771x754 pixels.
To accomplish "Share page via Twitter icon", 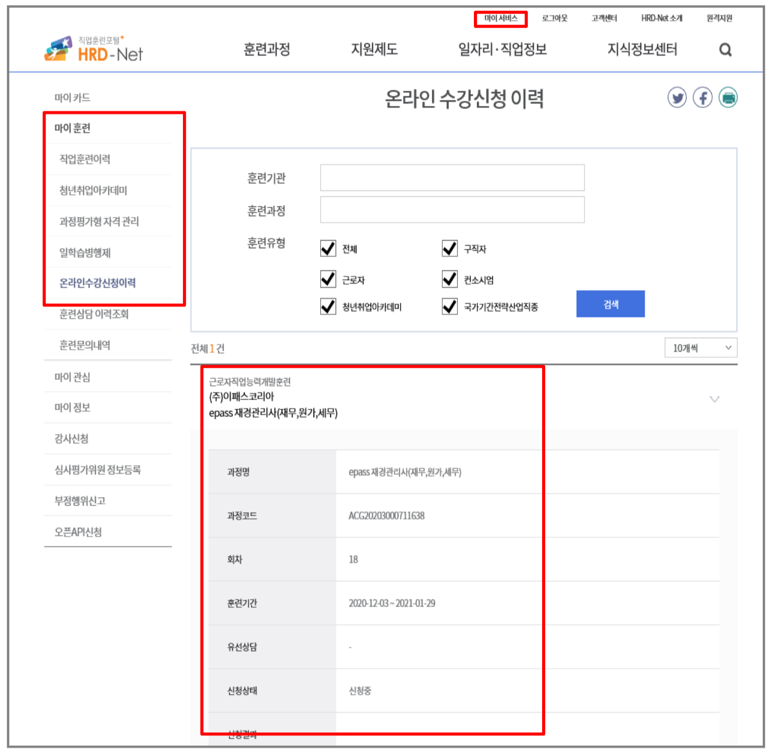I will 677,97.
